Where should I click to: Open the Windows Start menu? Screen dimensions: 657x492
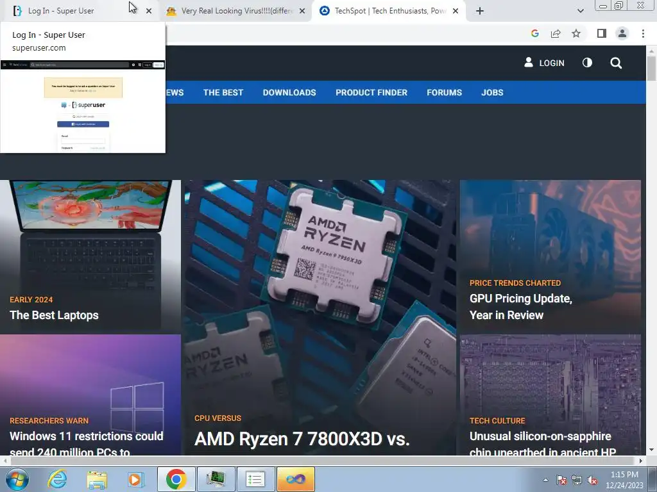click(x=17, y=479)
